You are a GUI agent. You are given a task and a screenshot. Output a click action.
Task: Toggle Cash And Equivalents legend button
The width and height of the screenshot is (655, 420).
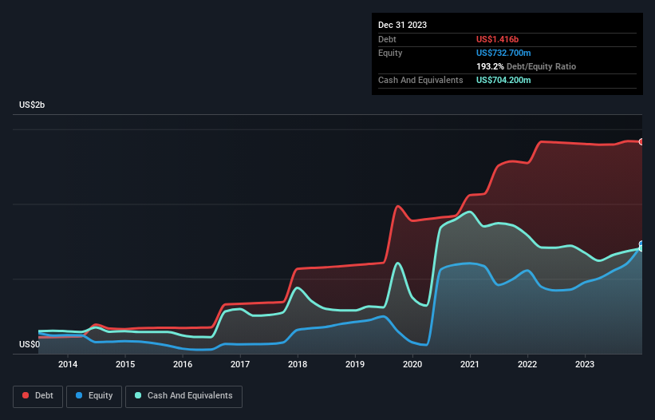[x=183, y=396]
